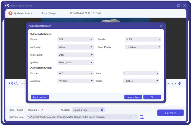
Task: Pause playback with the pause button
Action: [x=11, y=83]
